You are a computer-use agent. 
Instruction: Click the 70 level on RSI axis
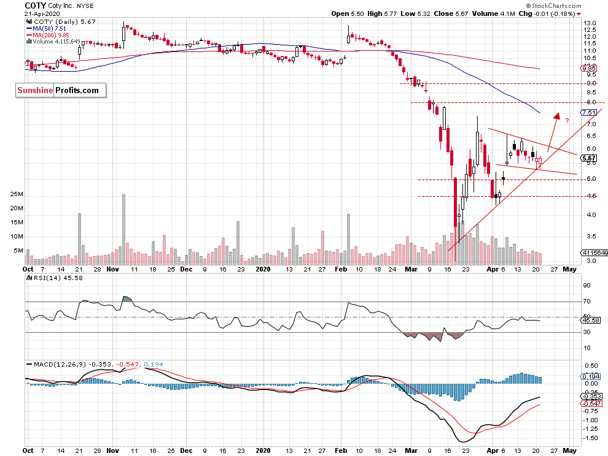587,301
